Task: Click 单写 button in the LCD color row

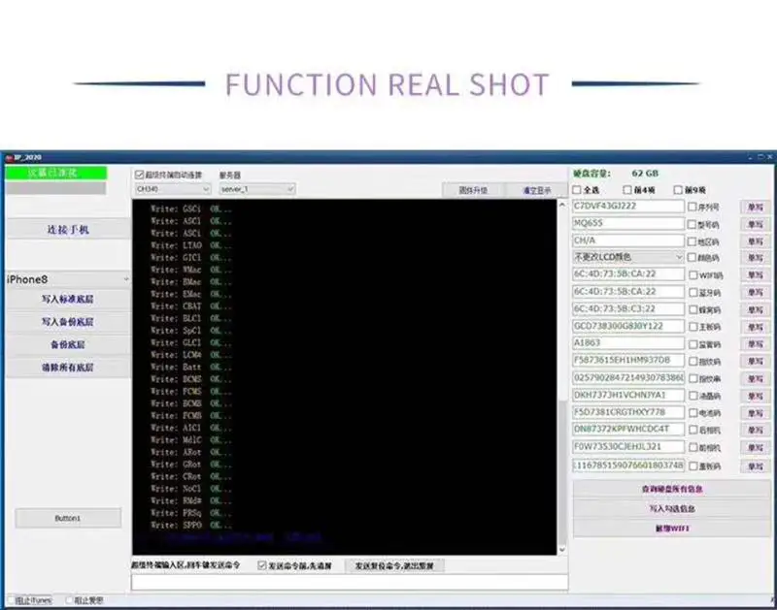Action: [756, 258]
